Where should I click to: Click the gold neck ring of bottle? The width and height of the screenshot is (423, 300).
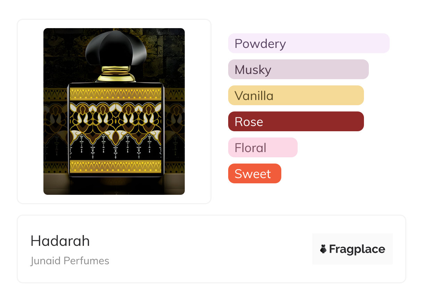[116, 74]
